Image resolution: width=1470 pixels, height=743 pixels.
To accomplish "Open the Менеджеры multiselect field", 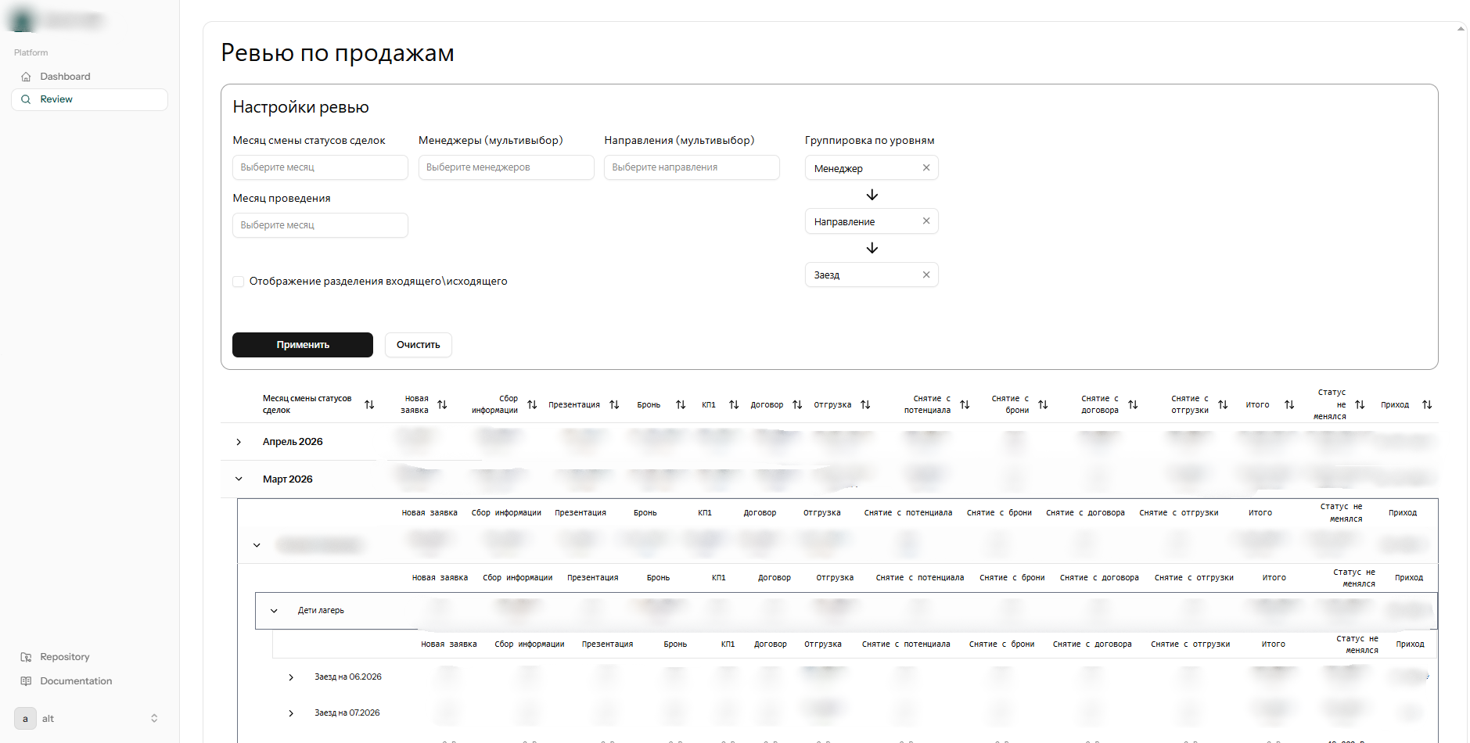I will [505, 167].
